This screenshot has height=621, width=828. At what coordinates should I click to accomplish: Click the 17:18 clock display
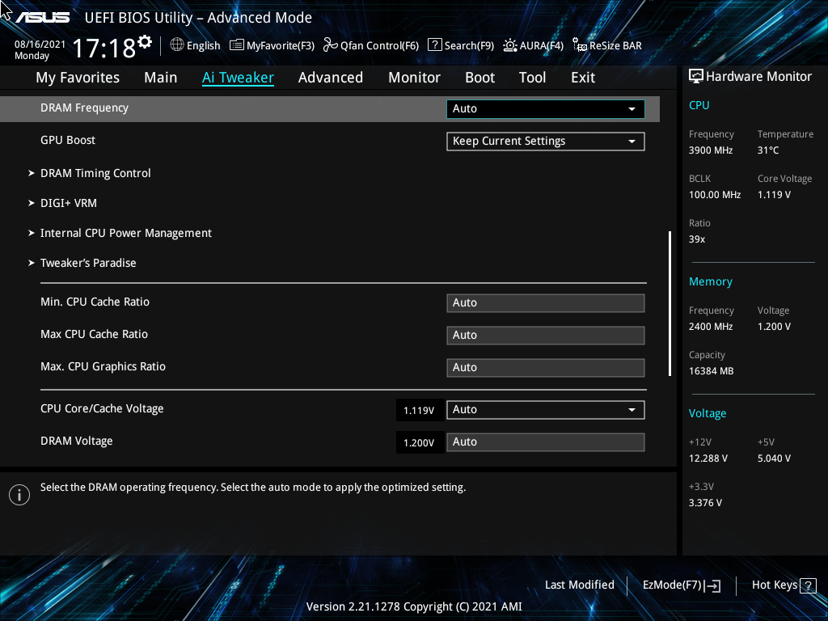104,49
